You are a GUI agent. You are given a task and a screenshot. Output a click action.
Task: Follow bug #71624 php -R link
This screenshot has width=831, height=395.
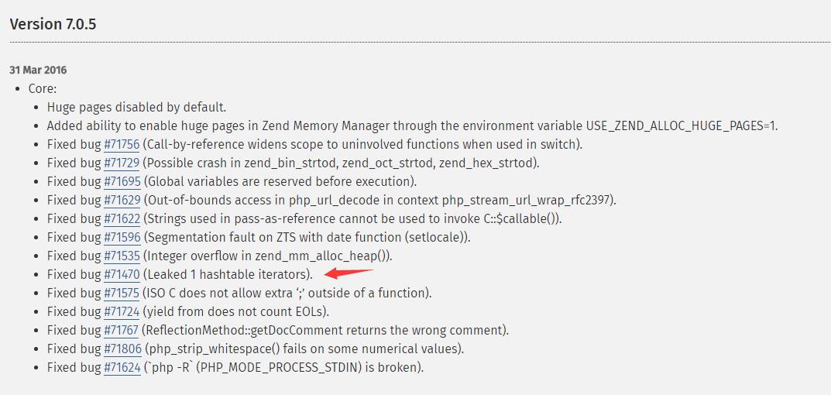coord(122,367)
